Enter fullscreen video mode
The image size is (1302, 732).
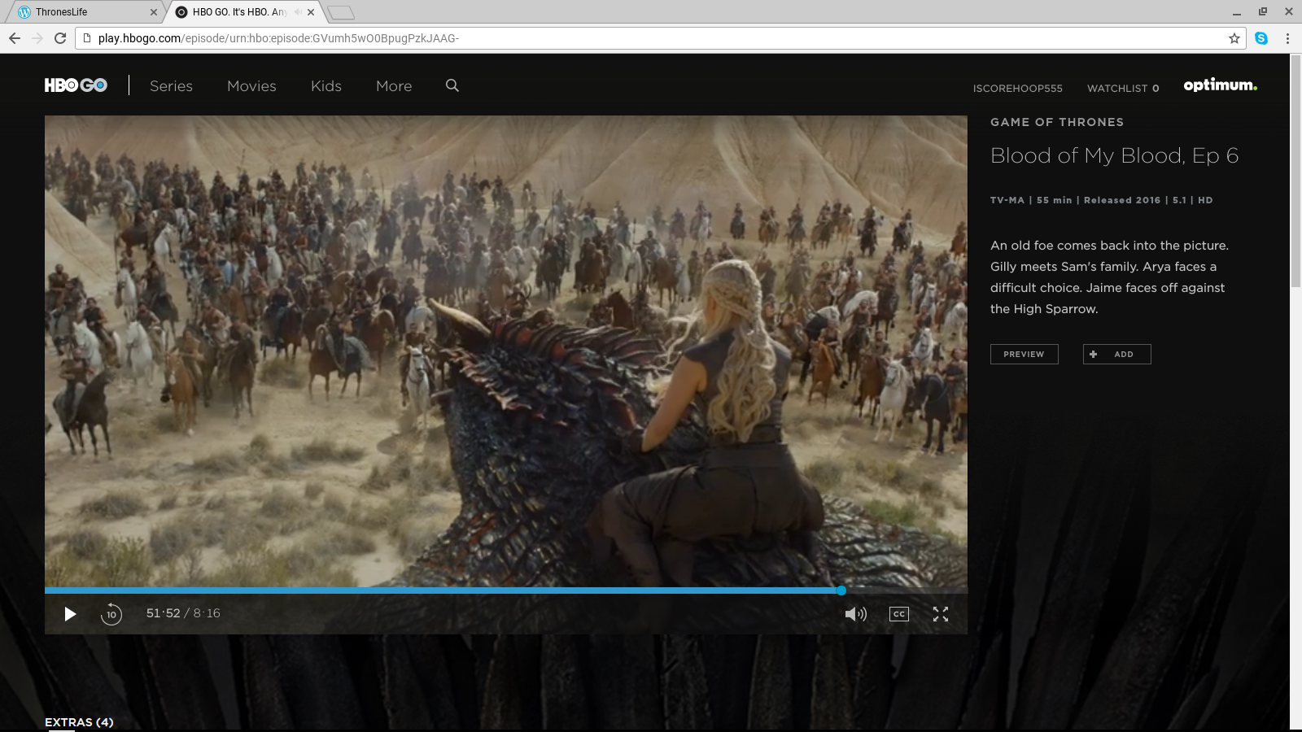coord(941,614)
